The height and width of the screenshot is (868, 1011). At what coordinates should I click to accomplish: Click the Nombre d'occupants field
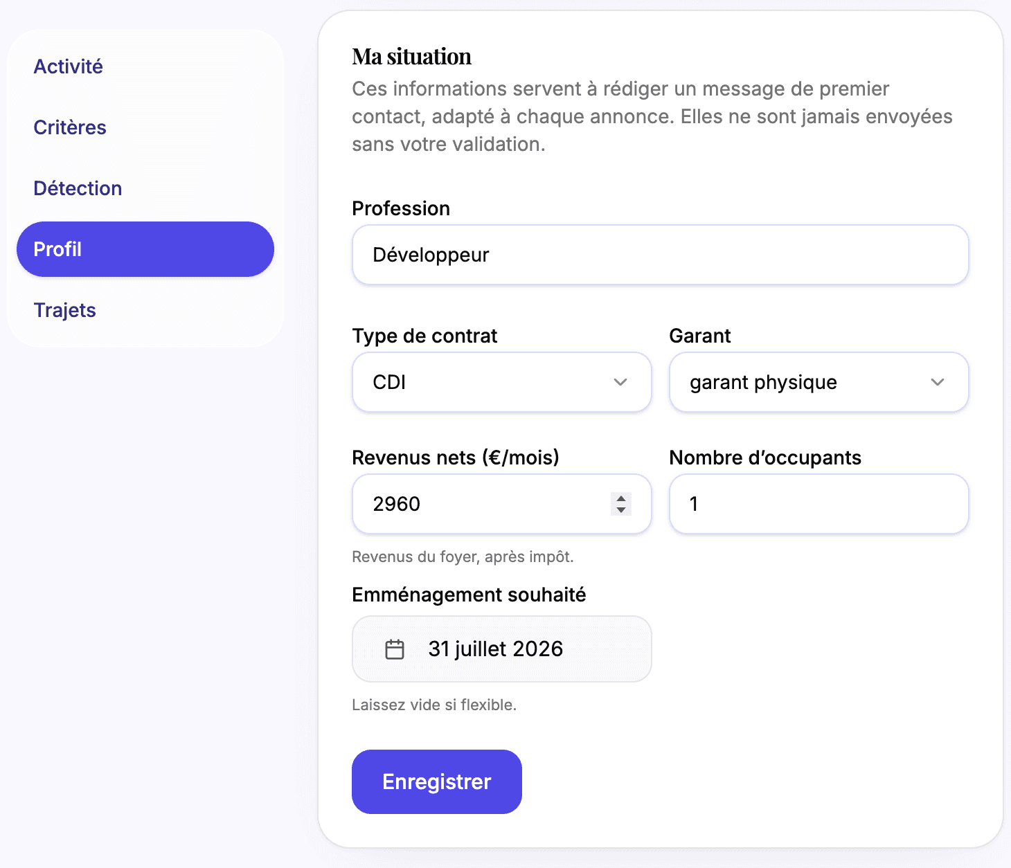818,504
